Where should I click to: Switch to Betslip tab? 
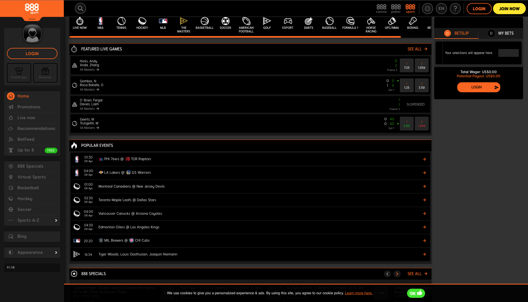coord(456,33)
